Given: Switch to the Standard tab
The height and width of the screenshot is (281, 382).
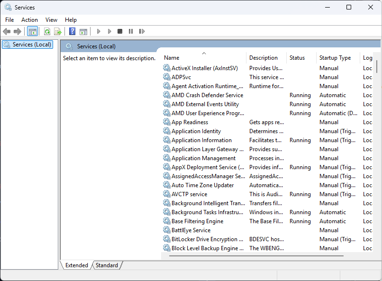Looking at the screenshot, I should pyautogui.click(x=107, y=265).
